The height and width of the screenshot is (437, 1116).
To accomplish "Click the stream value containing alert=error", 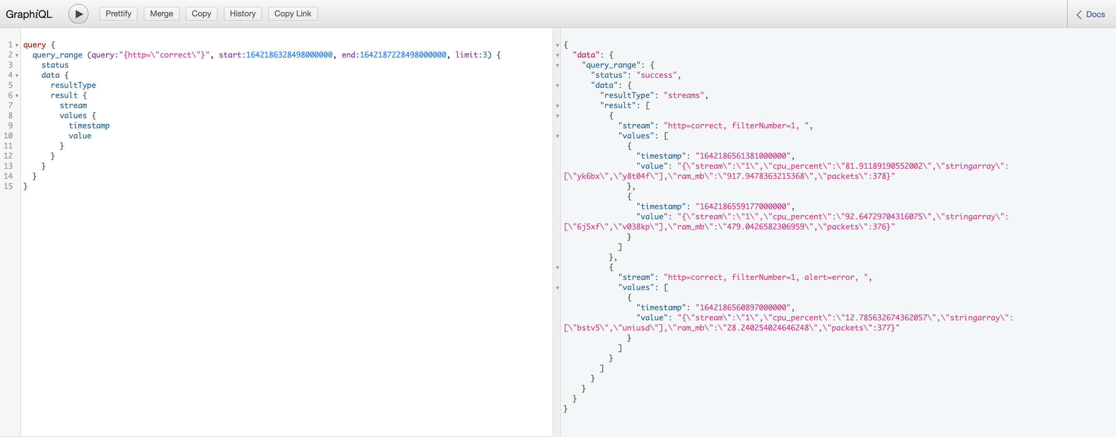I will pos(766,277).
